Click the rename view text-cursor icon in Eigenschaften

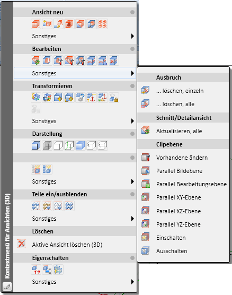click(47, 270)
